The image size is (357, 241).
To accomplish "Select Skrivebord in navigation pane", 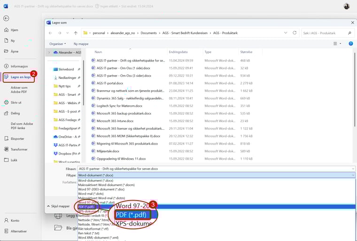I will tap(66, 69).
